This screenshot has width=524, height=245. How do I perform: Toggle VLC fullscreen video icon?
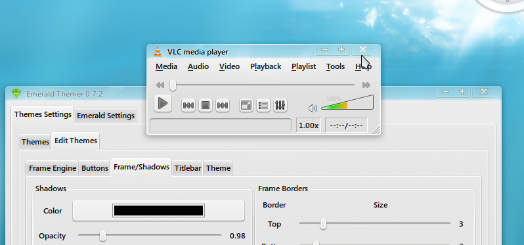[246, 106]
